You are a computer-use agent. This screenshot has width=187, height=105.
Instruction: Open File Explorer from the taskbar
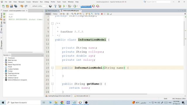(56, 102)
